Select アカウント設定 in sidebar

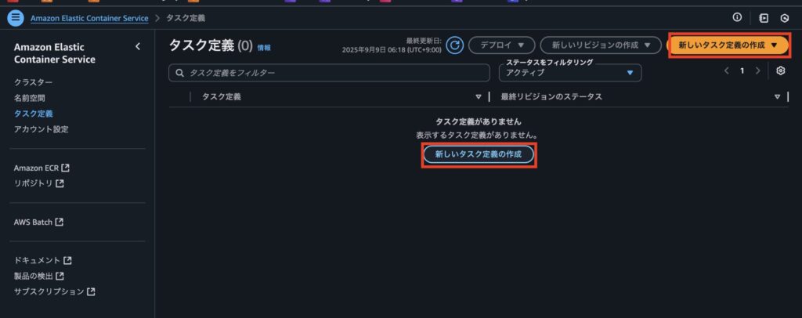(41, 129)
